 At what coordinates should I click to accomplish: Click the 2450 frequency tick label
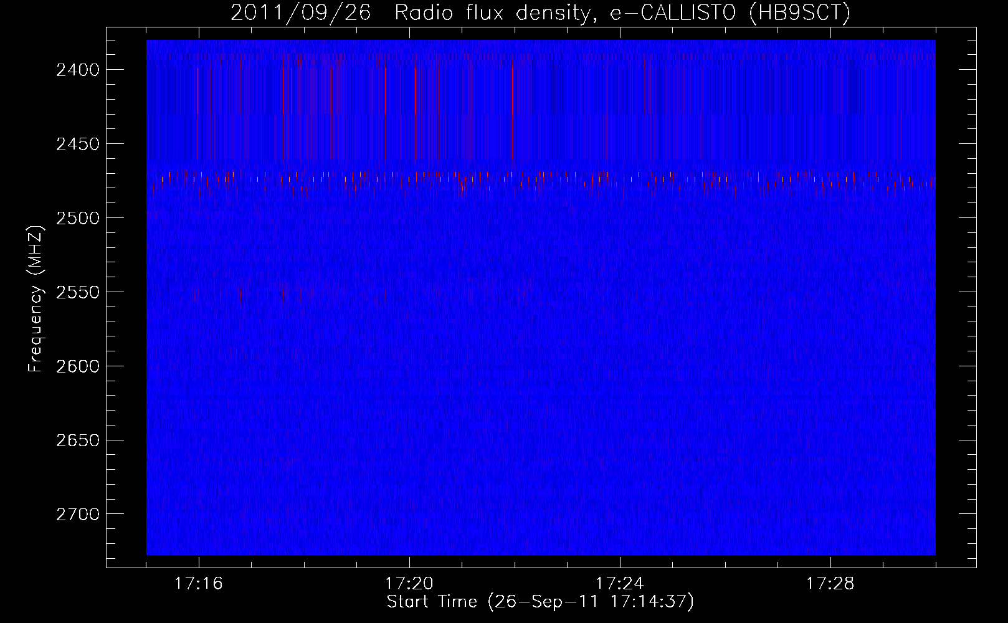[x=78, y=144]
